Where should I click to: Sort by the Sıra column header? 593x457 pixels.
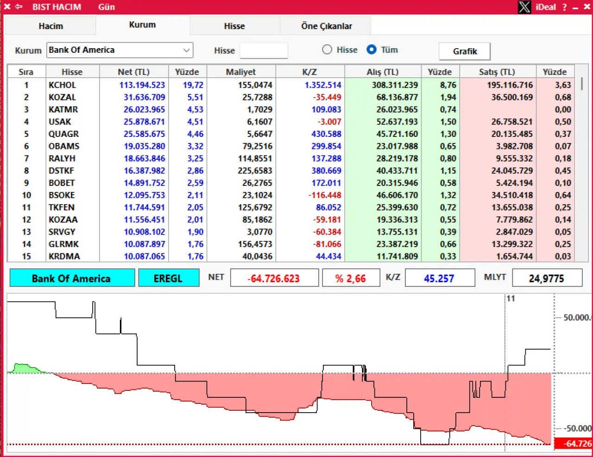[26, 72]
